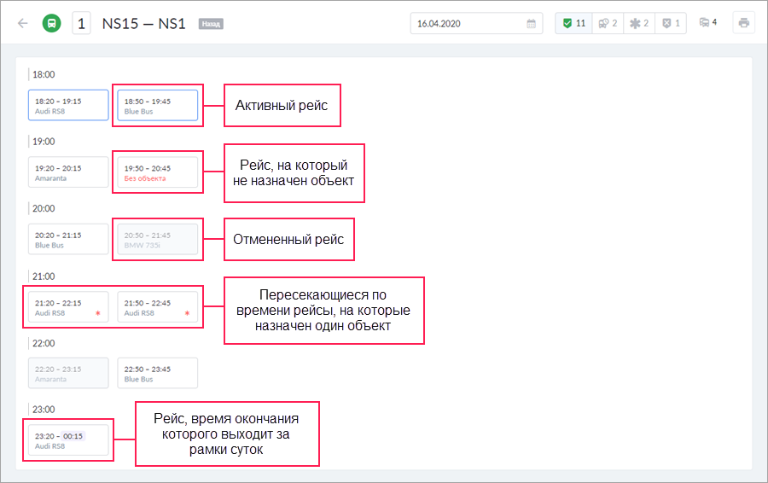Screen dimensions: 768x483
Task: Select cancelled 20:50 - 21:45 BMW 735i ride
Action: click(158, 239)
